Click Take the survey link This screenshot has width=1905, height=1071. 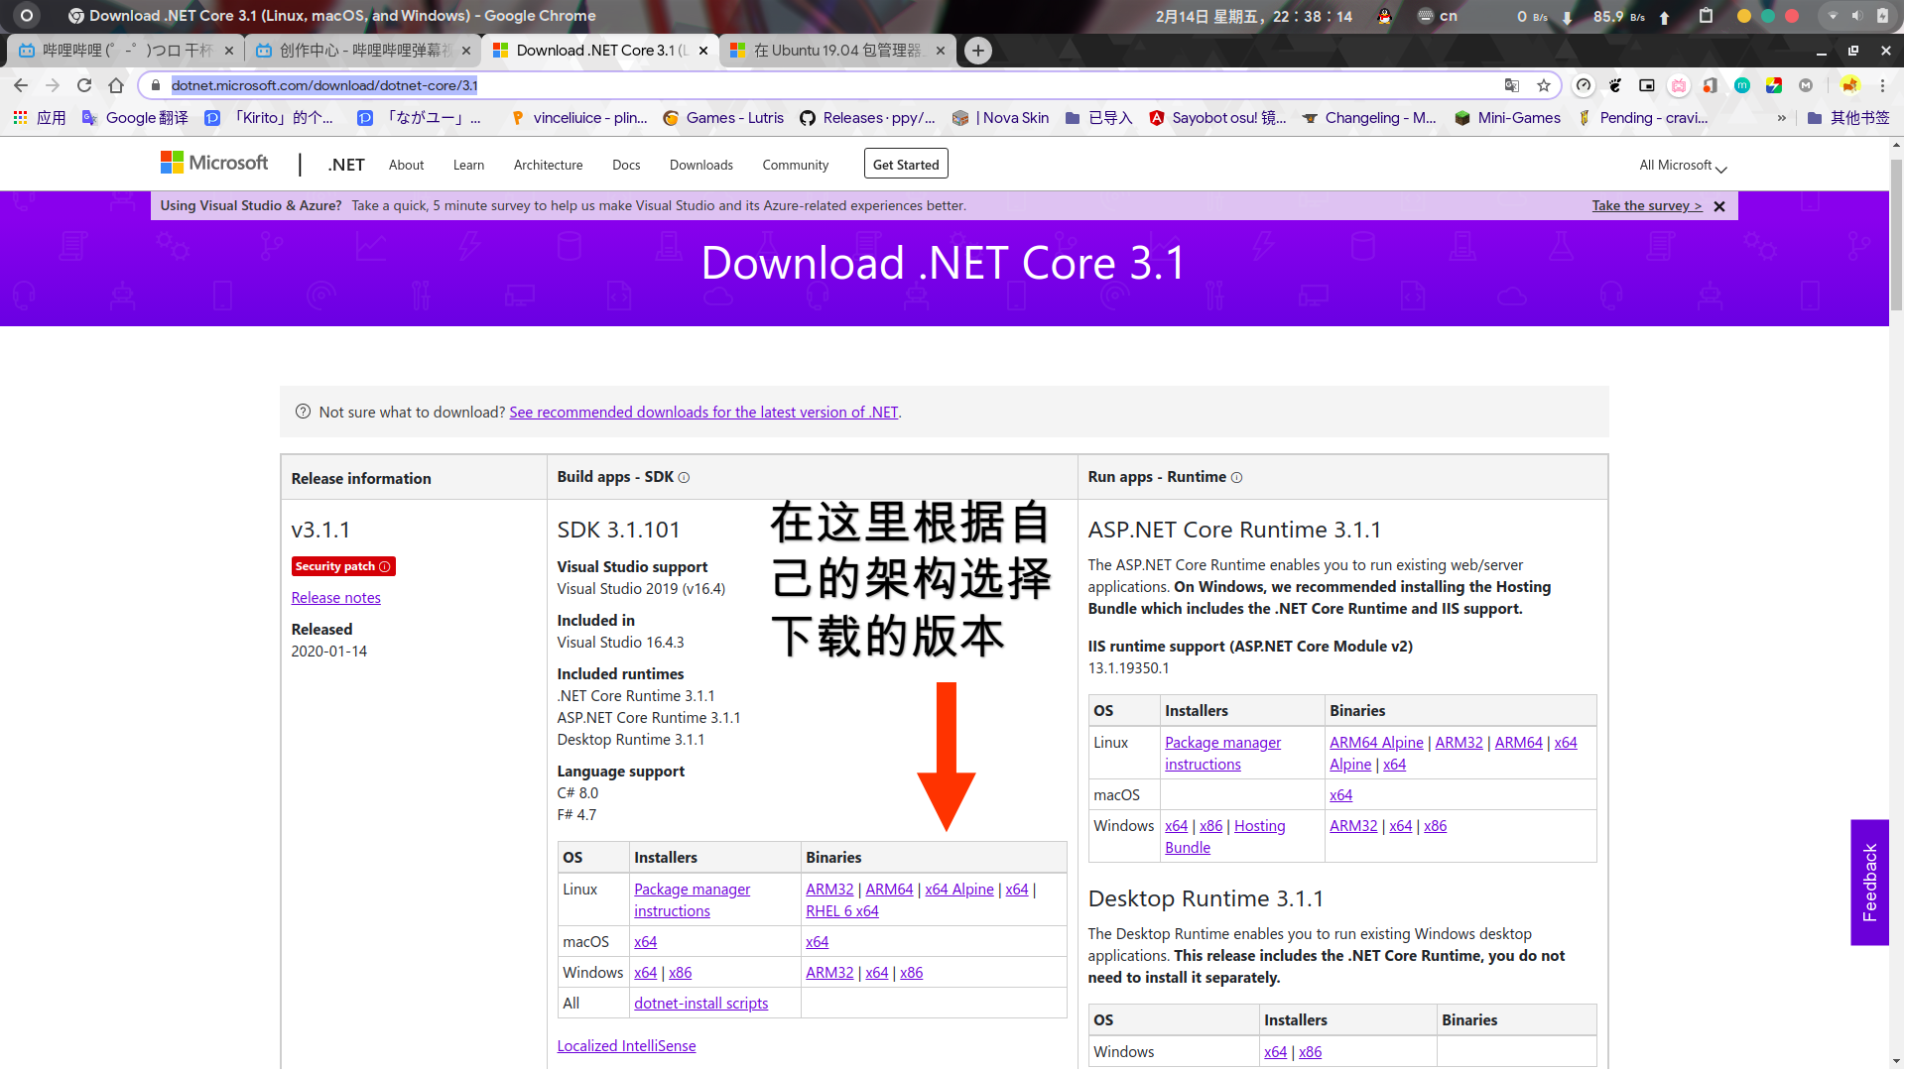pyautogui.click(x=1647, y=205)
